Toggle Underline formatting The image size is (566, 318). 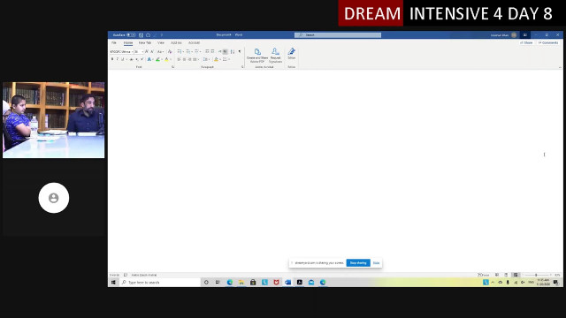(x=122, y=59)
